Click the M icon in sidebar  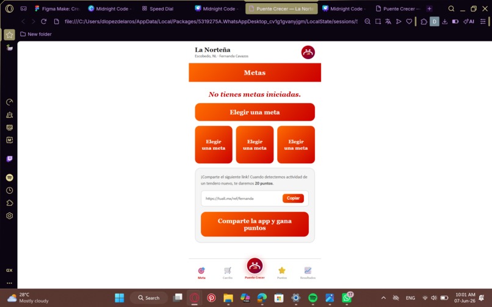point(9,140)
